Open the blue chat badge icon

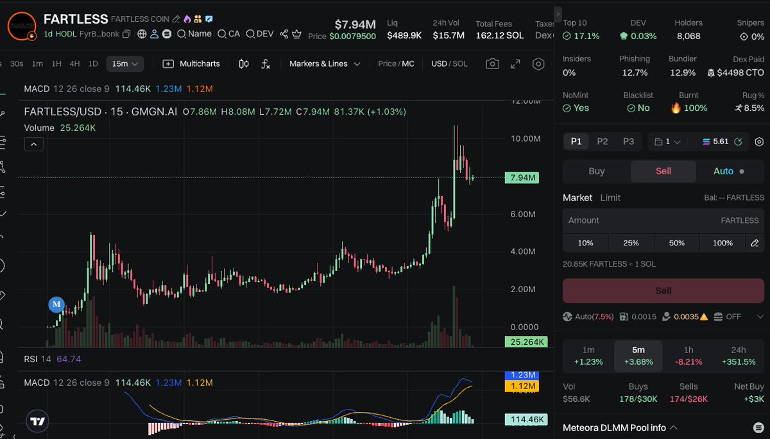(209, 19)
